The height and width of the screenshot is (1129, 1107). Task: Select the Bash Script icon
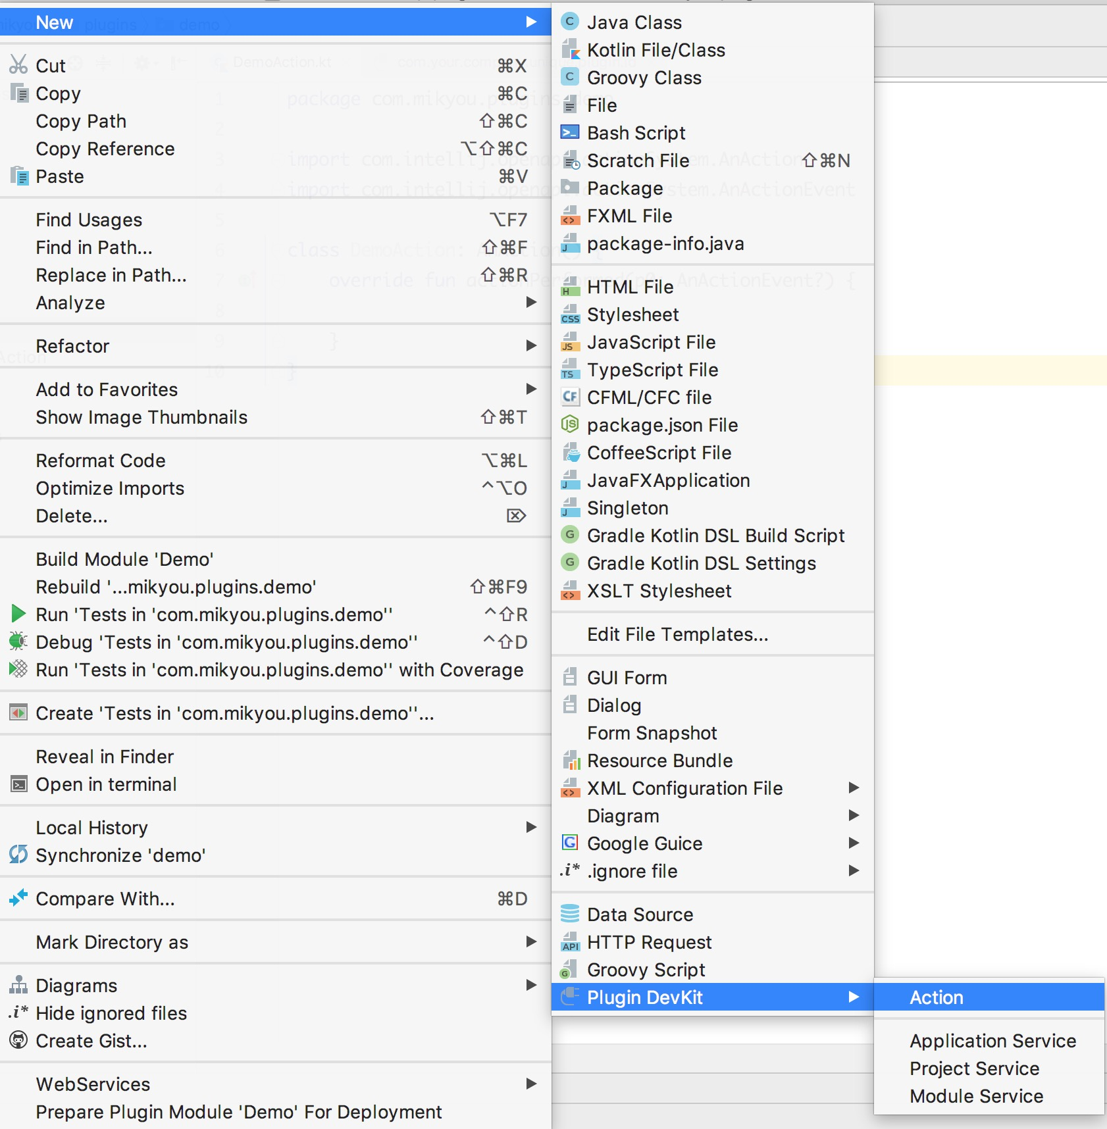coord(570,133)
